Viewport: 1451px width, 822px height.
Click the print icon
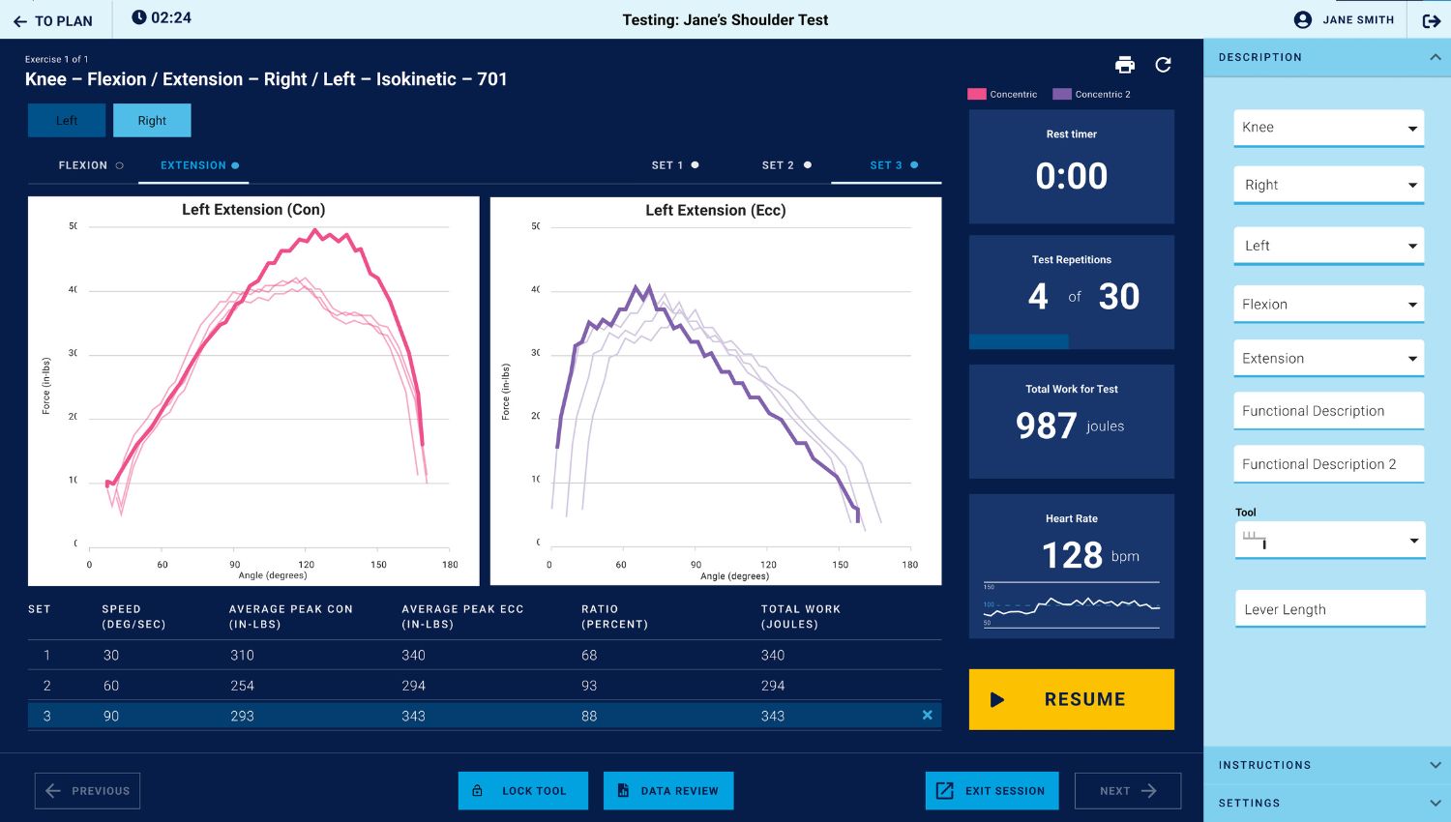(x=1124, y=65)
